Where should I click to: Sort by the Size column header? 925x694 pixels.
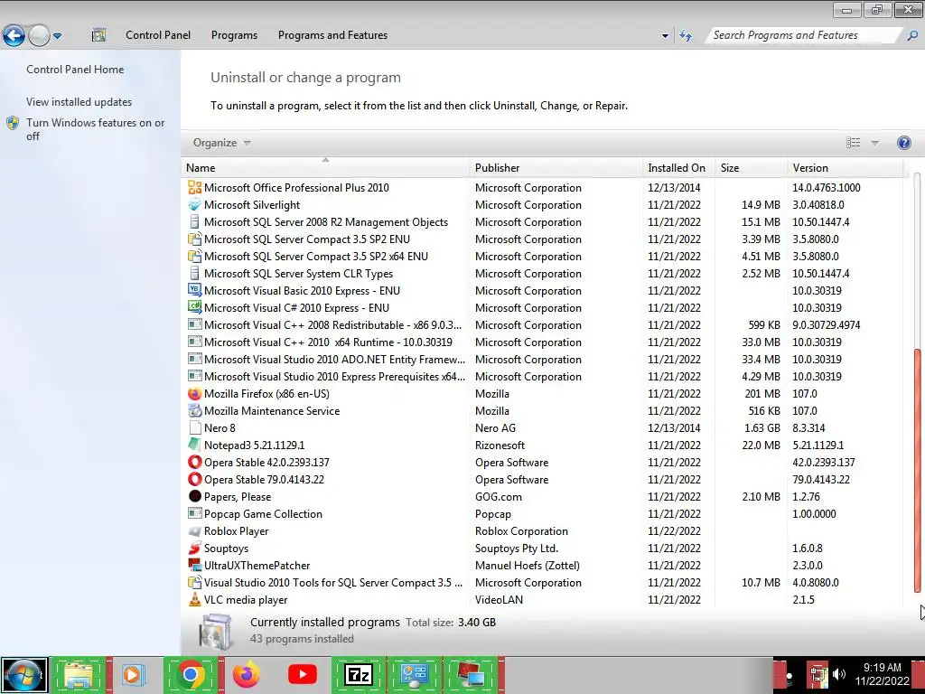point(751,168)
